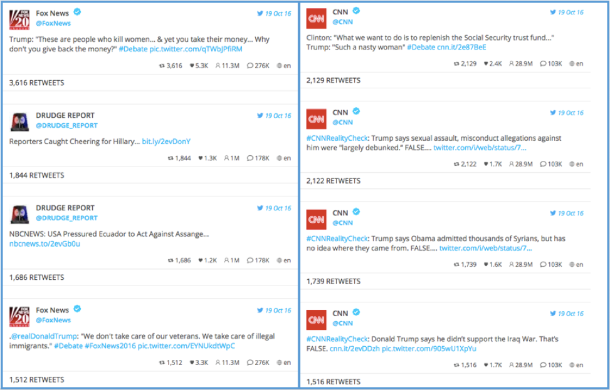Click the heart icon beside 3.3K

[192, 362]
